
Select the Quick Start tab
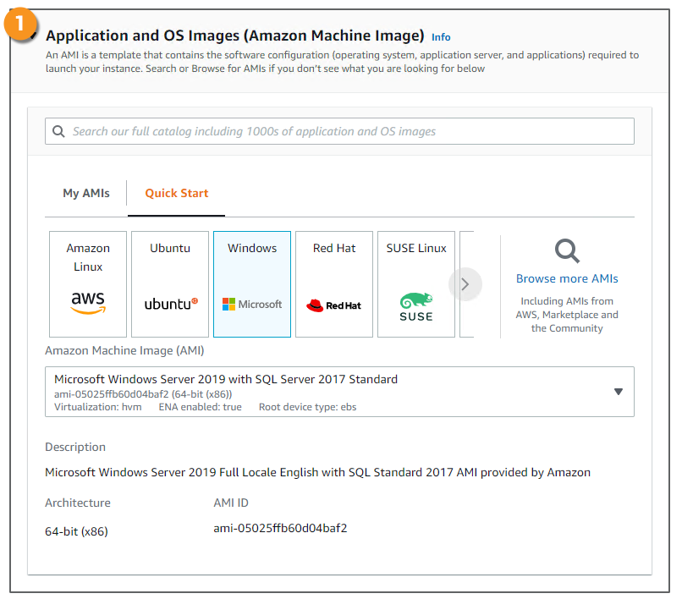click(177, 193)
